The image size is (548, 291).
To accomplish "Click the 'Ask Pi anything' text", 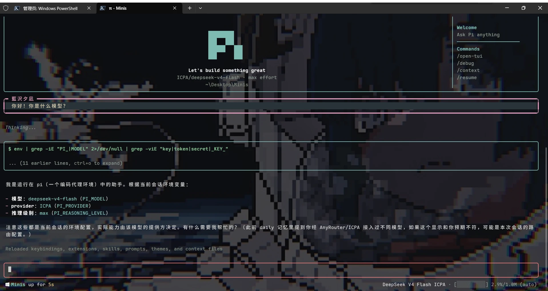I will (x=478, y=35).
